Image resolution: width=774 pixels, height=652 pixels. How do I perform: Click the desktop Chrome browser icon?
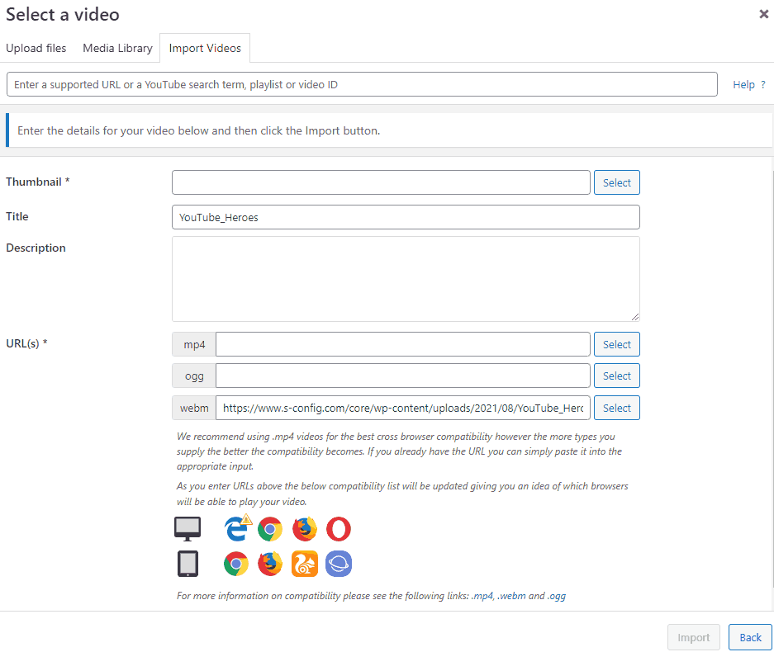270,529
